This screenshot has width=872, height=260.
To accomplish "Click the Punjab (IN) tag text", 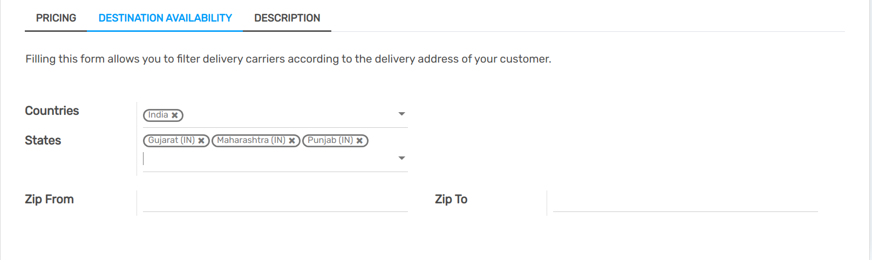I will [x=330, y=140].
